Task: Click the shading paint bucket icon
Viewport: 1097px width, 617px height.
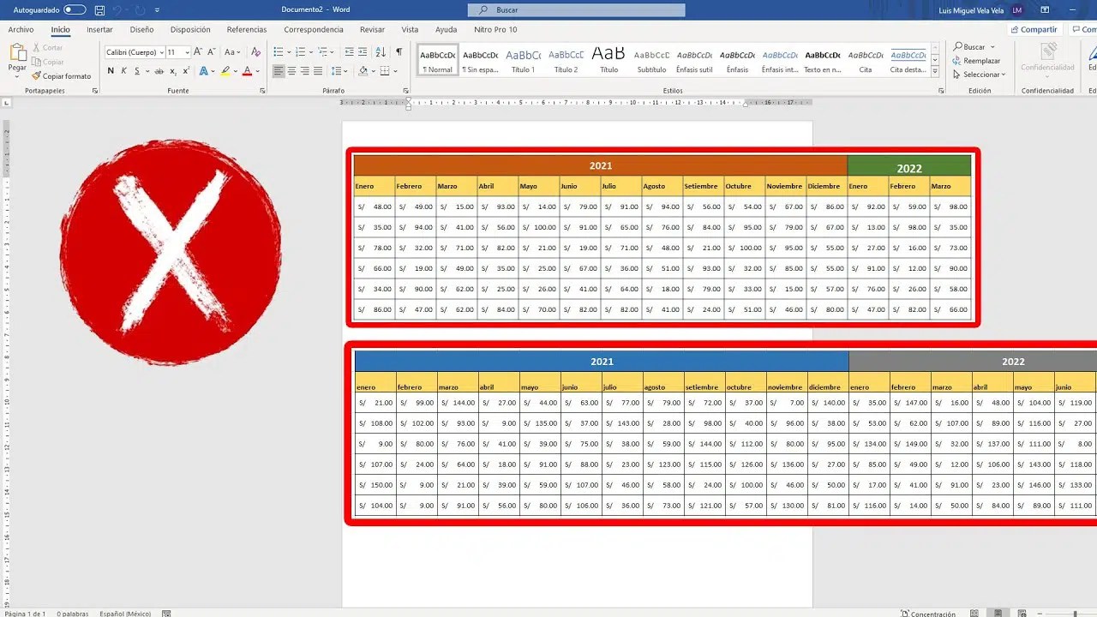Action: click(x=363, y=71)
